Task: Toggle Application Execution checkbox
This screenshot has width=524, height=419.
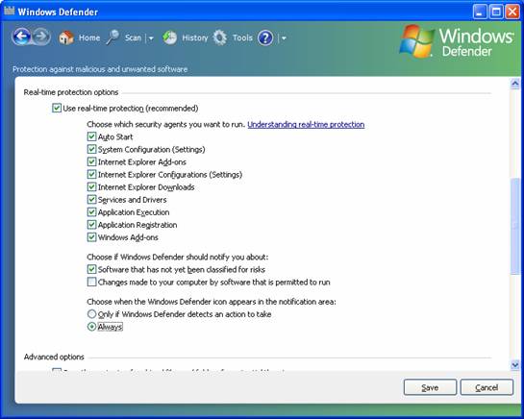Action: (91, 212)
